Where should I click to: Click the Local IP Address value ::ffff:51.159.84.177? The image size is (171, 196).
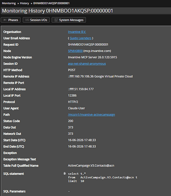(81, 89)
